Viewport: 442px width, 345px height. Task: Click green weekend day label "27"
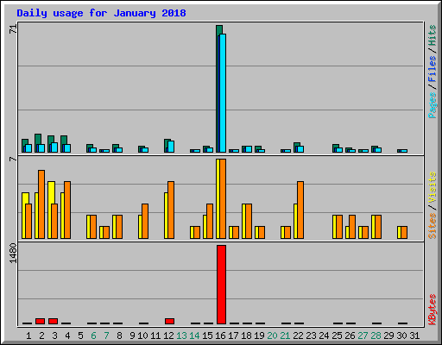point(363,336)
